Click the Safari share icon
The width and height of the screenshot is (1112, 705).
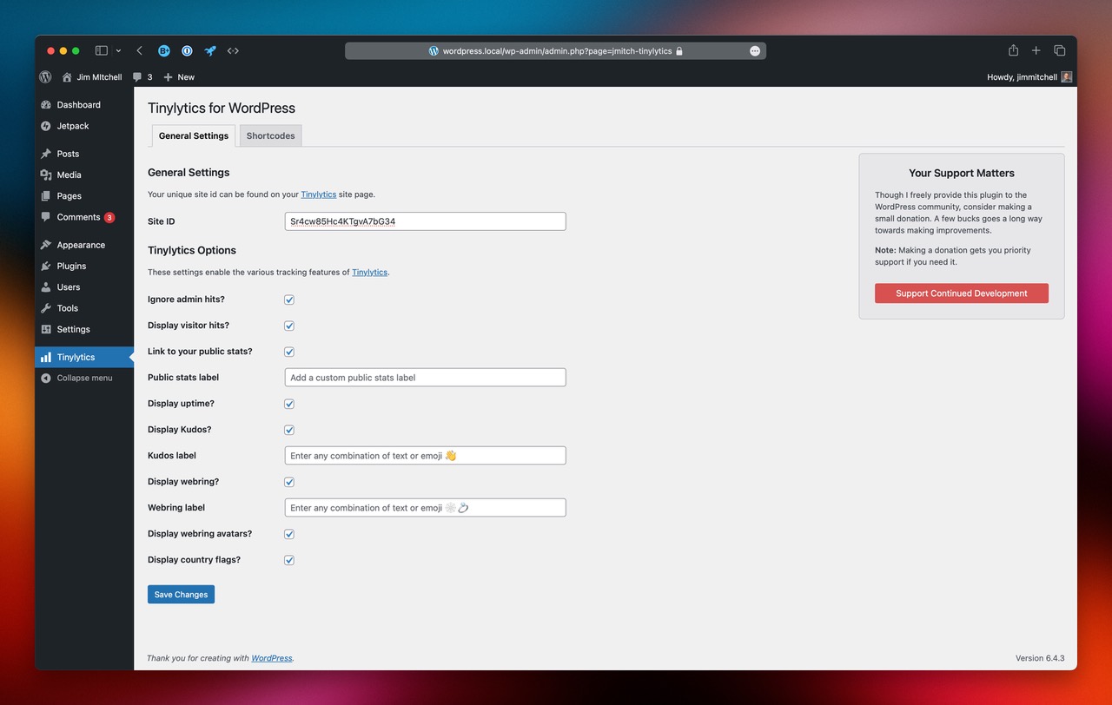(1013, 50)
